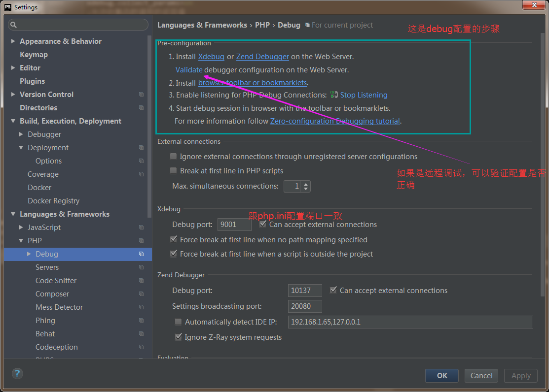The height and width of the screenshot is (392, 549).
Task: Open the Xdebug link
Action: 211,57
